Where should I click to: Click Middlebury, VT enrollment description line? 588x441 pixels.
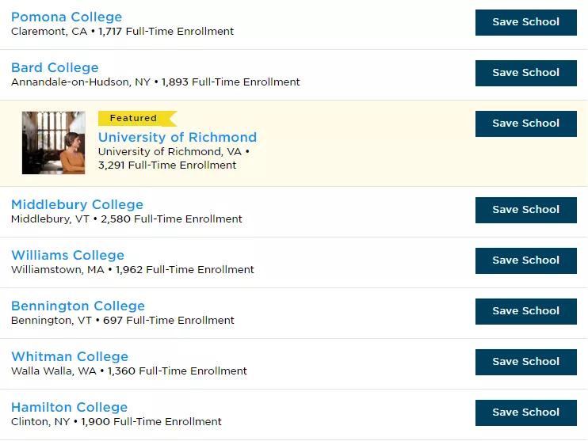tap(127, 219)
